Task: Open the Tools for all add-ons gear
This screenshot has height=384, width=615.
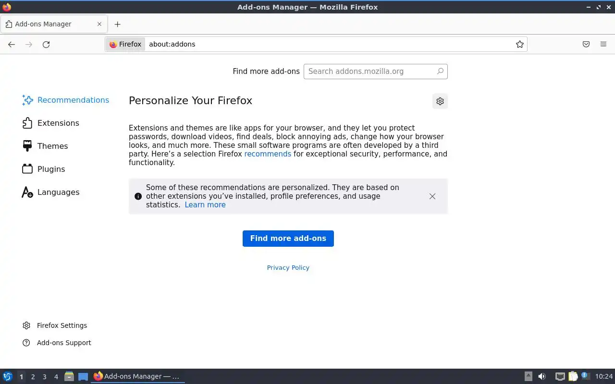Action: coord(440,101)
